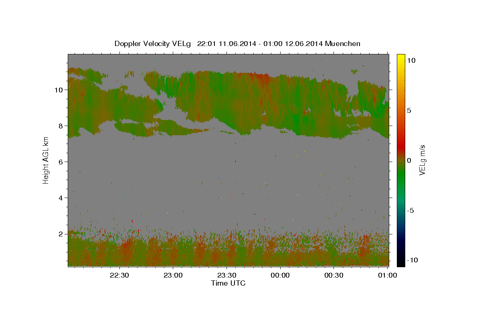Viewport: 481px width, 320px height.
Task: Click the 'Height AGL km' axis title
Action: (x=46, y=160)
